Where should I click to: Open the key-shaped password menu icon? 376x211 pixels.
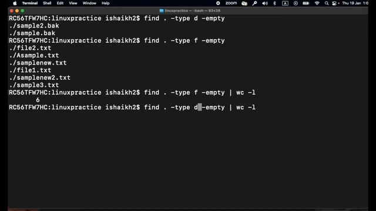(254, 3)
